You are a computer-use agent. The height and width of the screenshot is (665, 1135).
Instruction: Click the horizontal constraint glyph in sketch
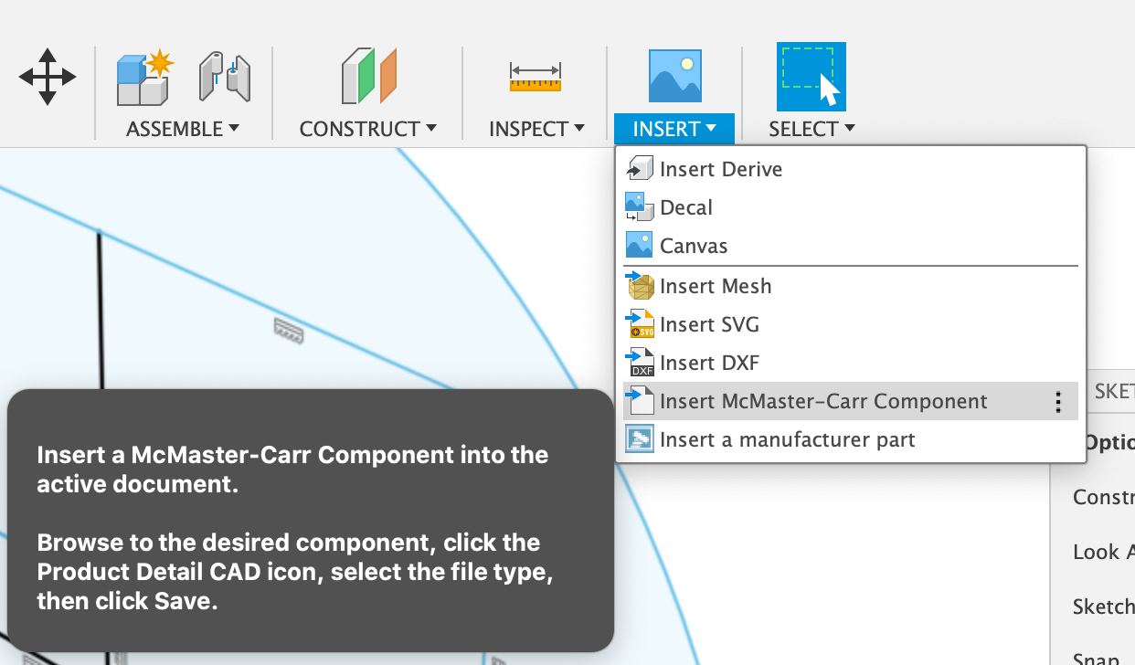tap(289, 330)
